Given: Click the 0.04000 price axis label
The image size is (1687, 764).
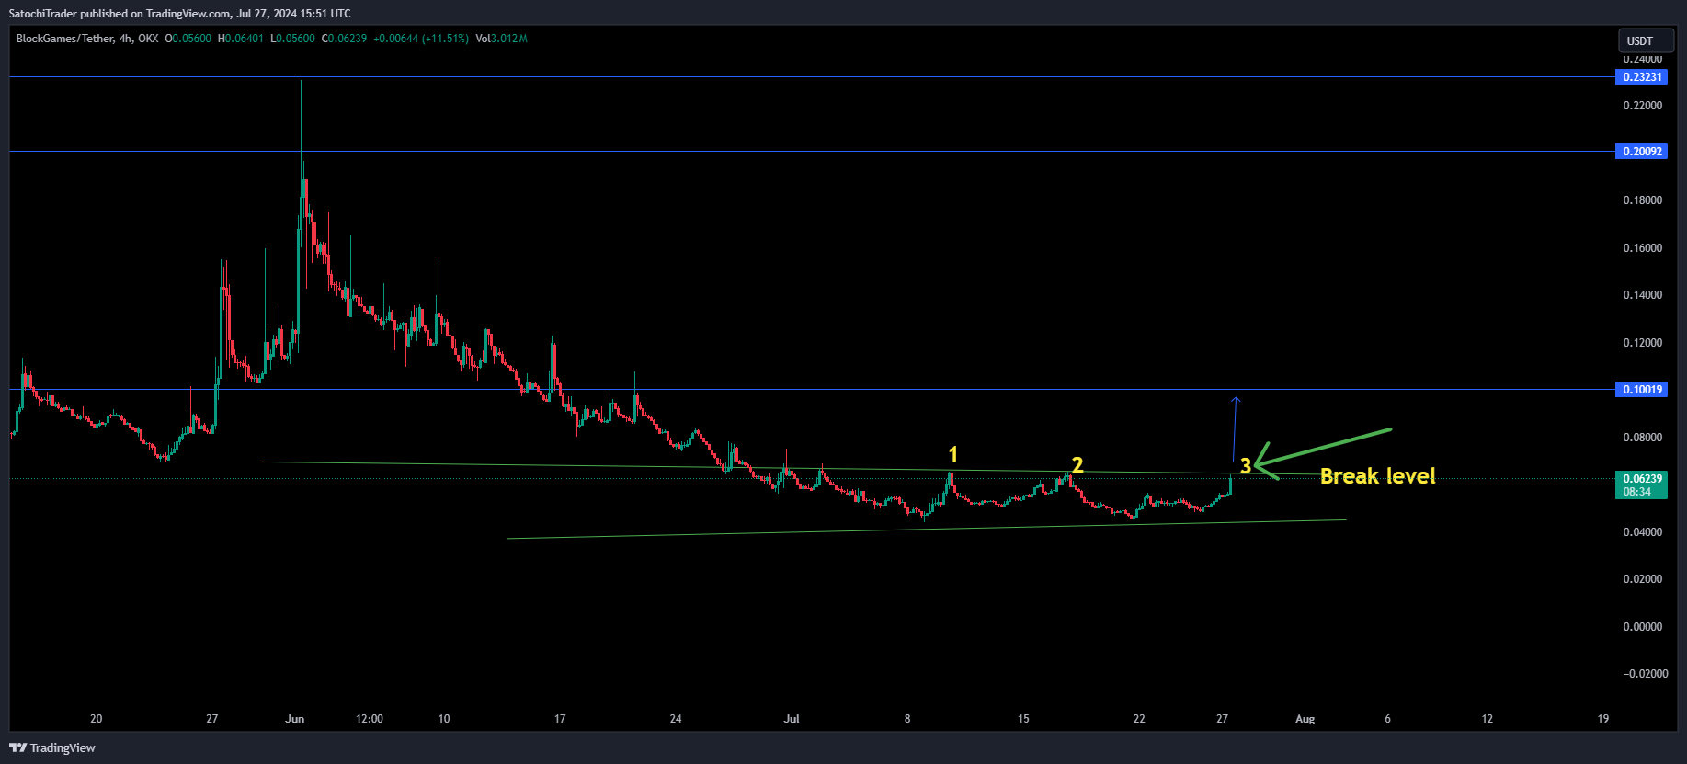Looking at the screenshot, I should [x=1643, y=532].
